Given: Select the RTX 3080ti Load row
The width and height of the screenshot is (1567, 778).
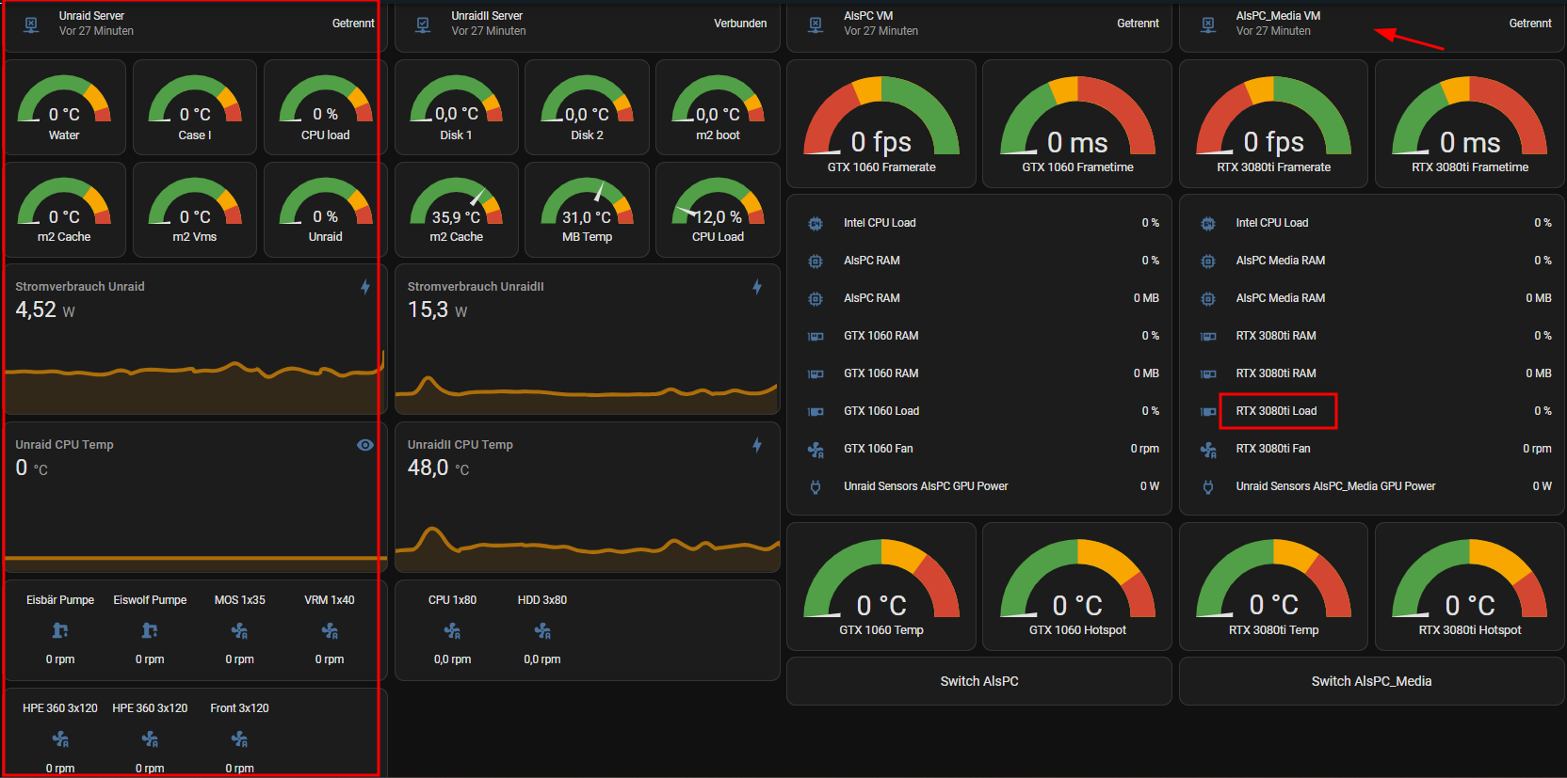Looking at the screenshot, I should 1371,411.
